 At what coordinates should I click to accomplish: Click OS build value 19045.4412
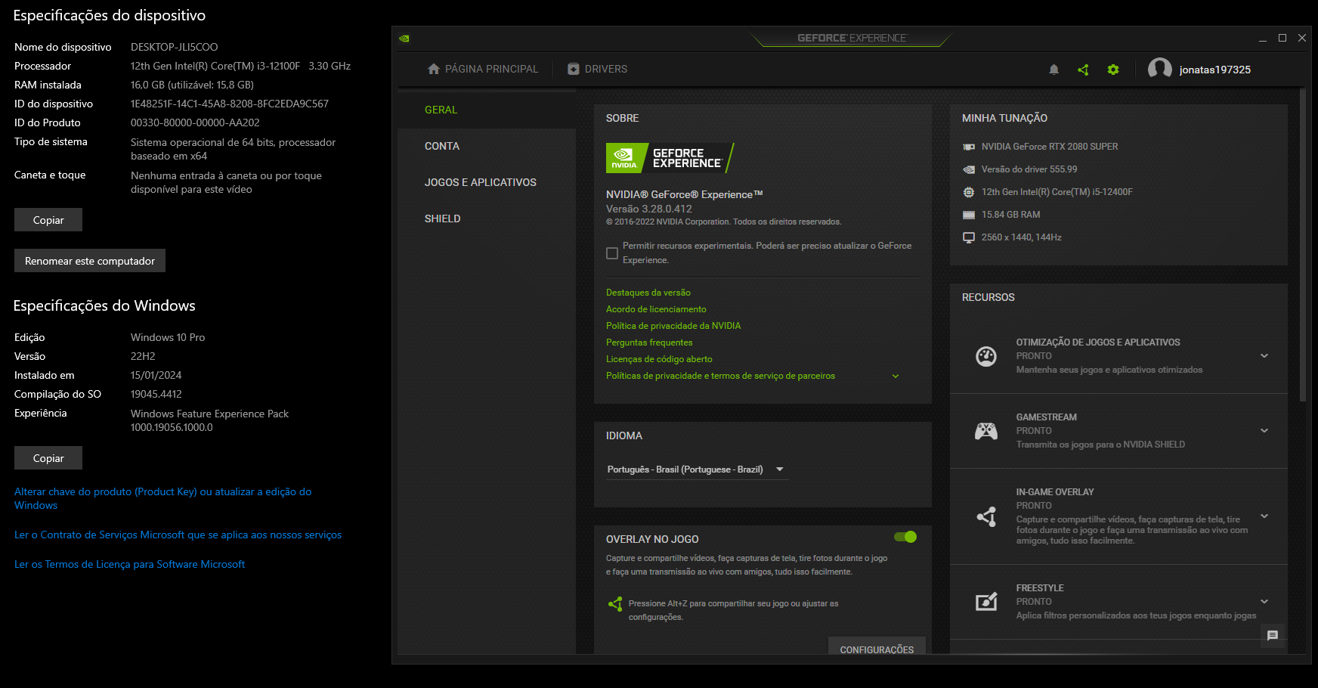(156, 394)
